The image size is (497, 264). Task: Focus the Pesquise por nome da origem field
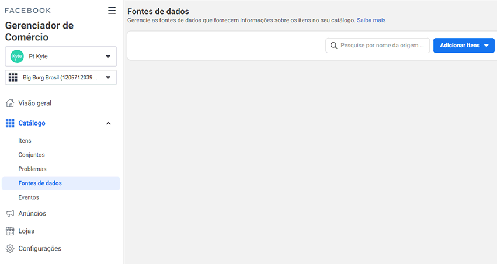click(x=377, y=46)
